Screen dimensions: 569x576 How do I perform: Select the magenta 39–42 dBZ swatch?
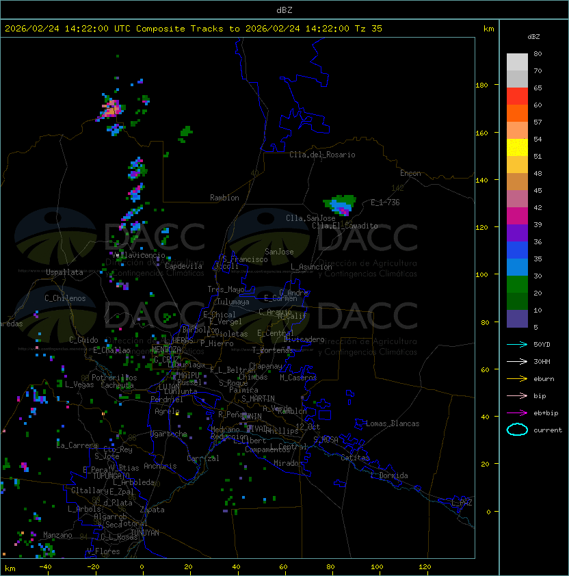[517, 216]
